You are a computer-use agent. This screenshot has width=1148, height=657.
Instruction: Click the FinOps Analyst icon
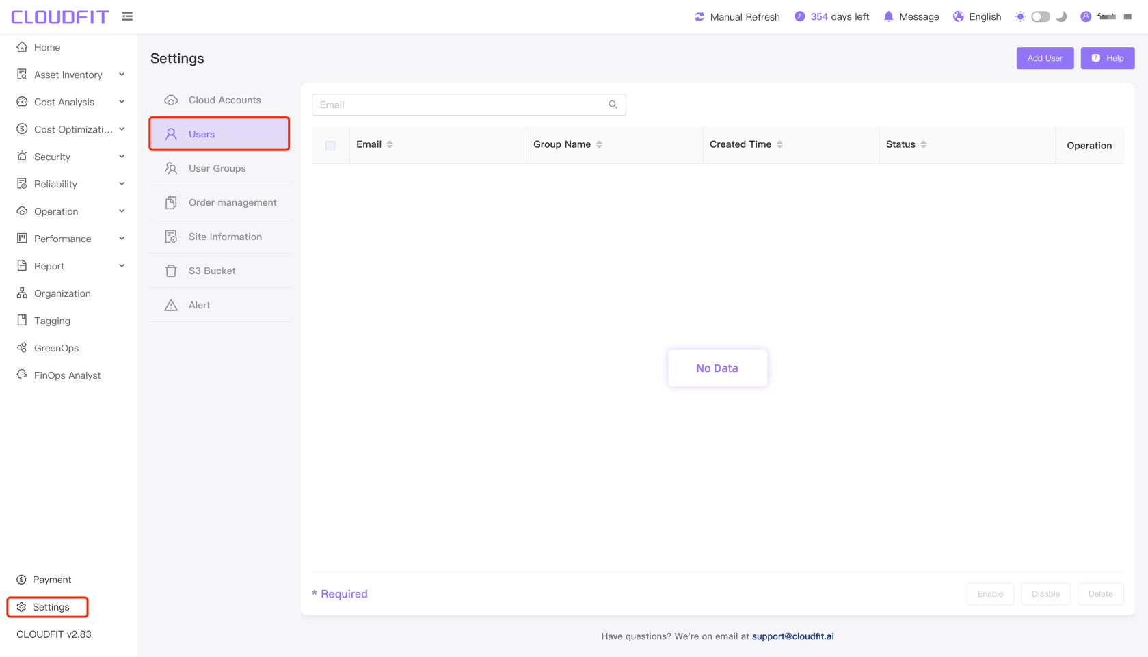22,375
